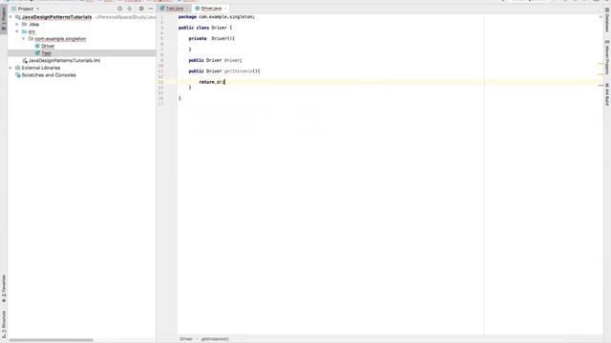This screenshot has height=343, width=611.
Task: Open the Maven Projects tool window tab
Action: tap(607, 56)
